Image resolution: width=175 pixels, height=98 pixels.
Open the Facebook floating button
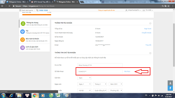pos(170,88)
